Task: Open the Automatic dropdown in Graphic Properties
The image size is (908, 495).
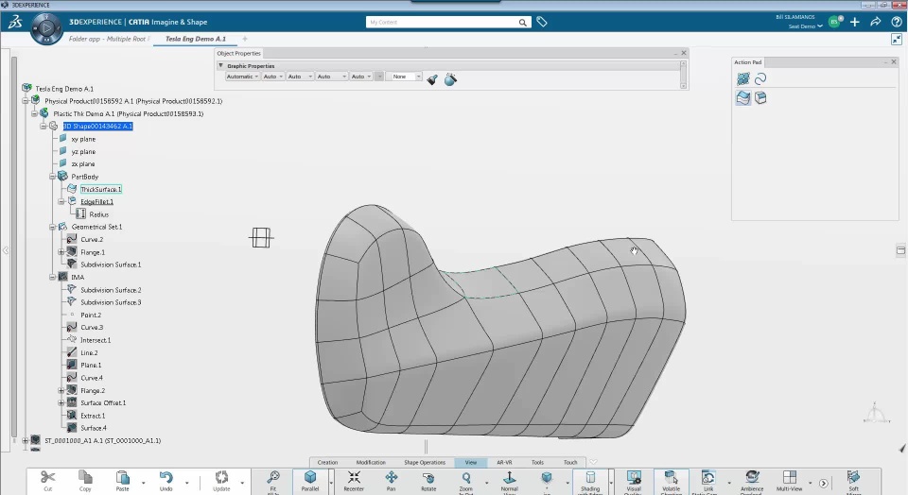Action: pyautogui.click(x=242, y=77)
